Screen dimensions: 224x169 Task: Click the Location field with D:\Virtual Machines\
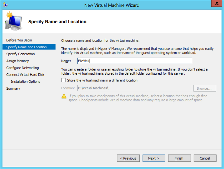tap(135, 88)
